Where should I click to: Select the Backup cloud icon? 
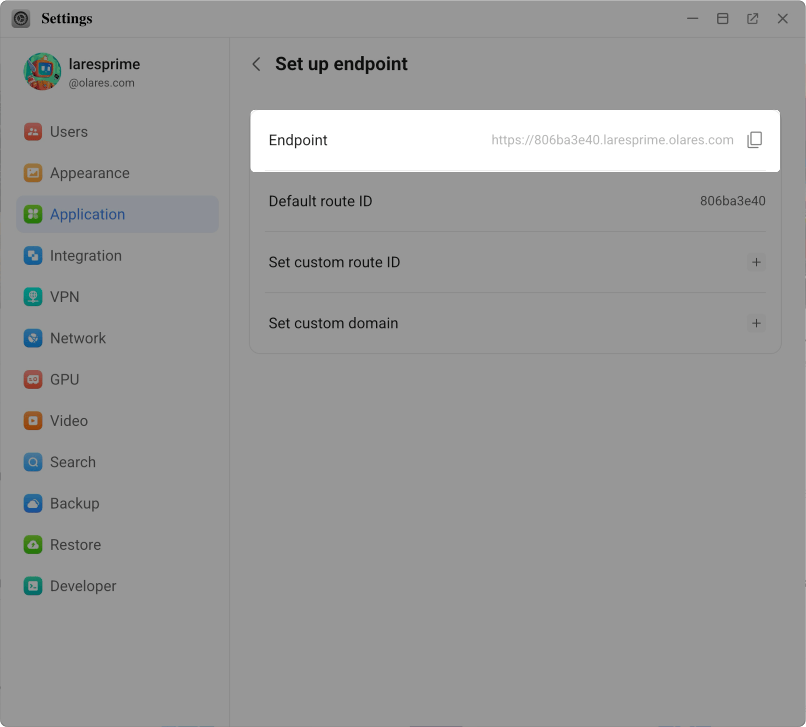coord(33,503)
